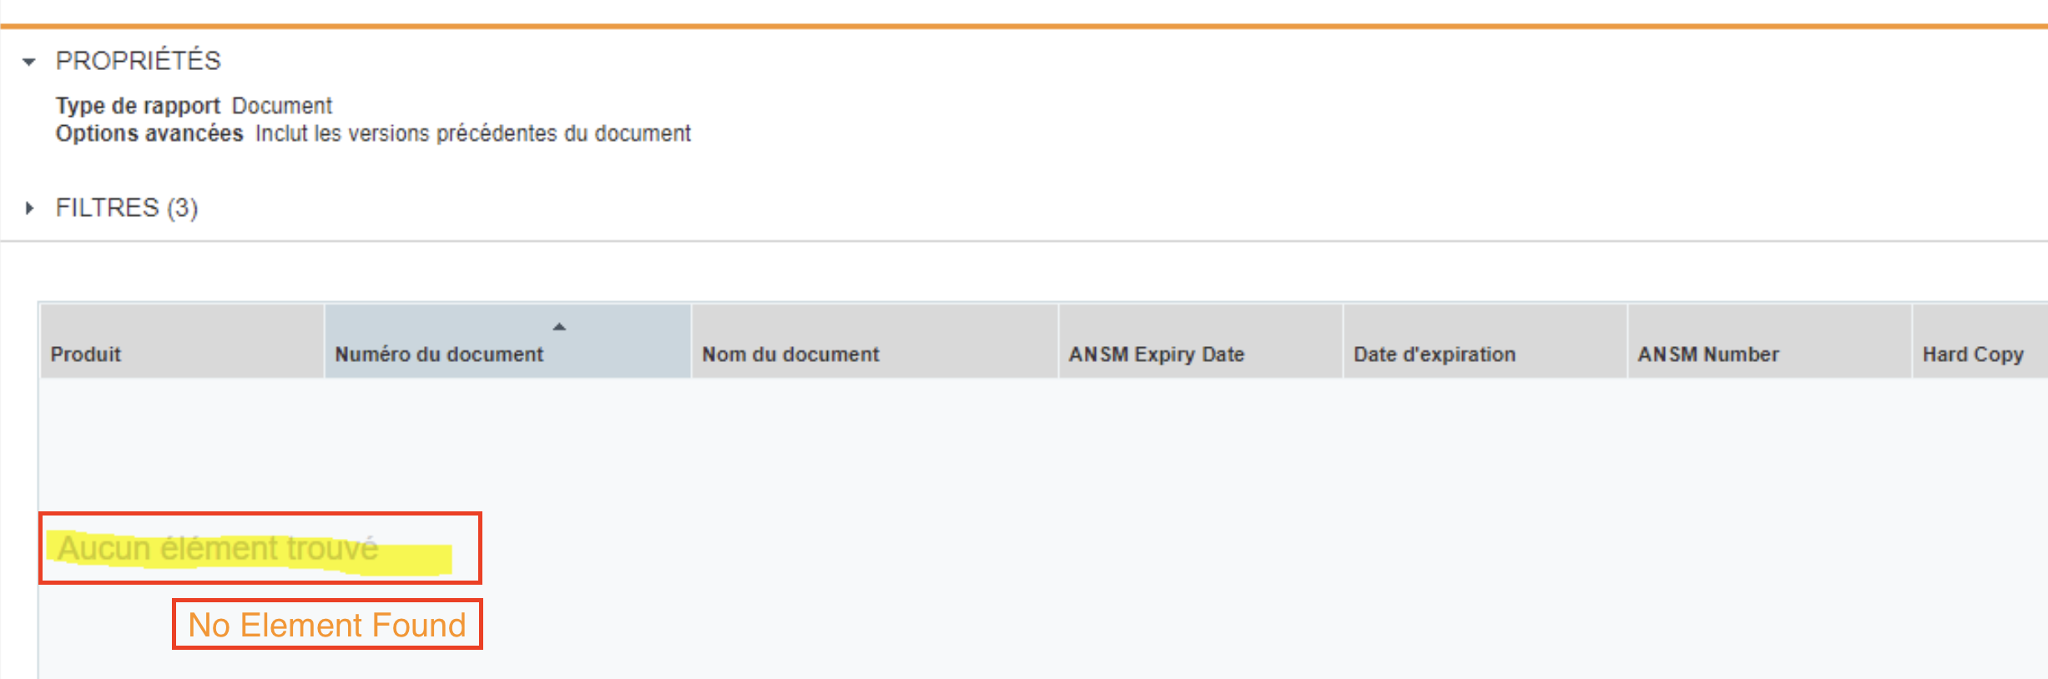Select the Hard Copy column header
Screen dimensions: 2048x679
click(1973, 355)
